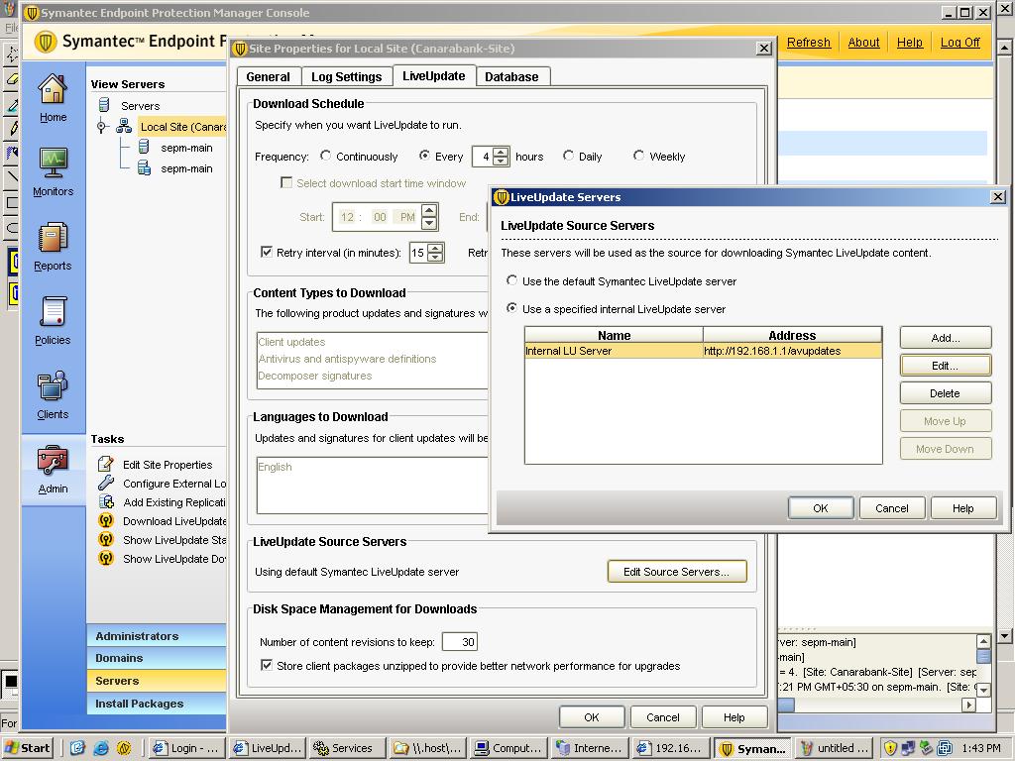Click the Edit Site Properties task icon
1015x761 pixels.
[106, 465]
